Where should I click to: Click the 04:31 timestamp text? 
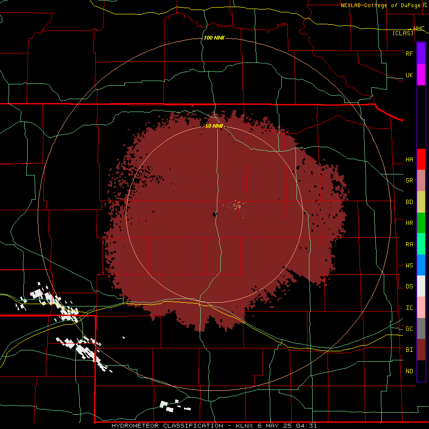(x=306, y=426)
